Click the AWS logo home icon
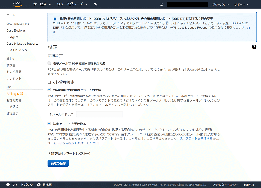The image size is (261, 188). (x=17, y=4)
